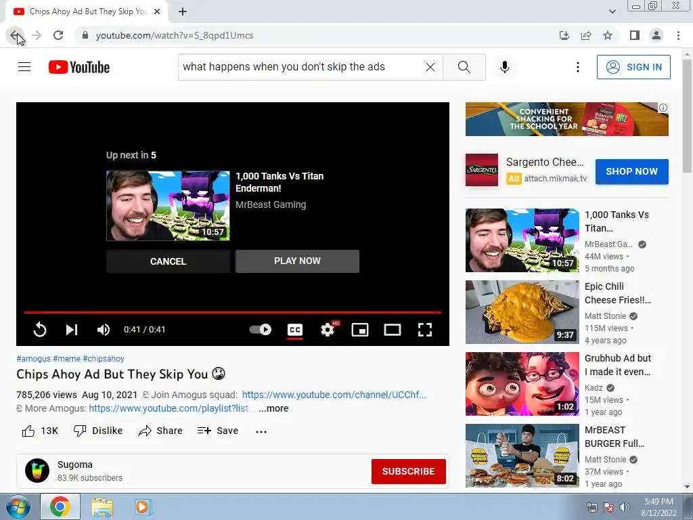
Task: Enter full screen with the fullscreen icon
Action: (x=425, y=330)
